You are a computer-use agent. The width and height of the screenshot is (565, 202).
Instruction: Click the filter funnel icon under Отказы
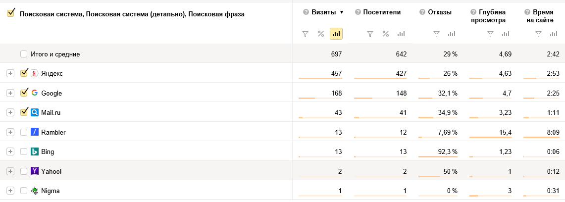(x=436, y=34)
